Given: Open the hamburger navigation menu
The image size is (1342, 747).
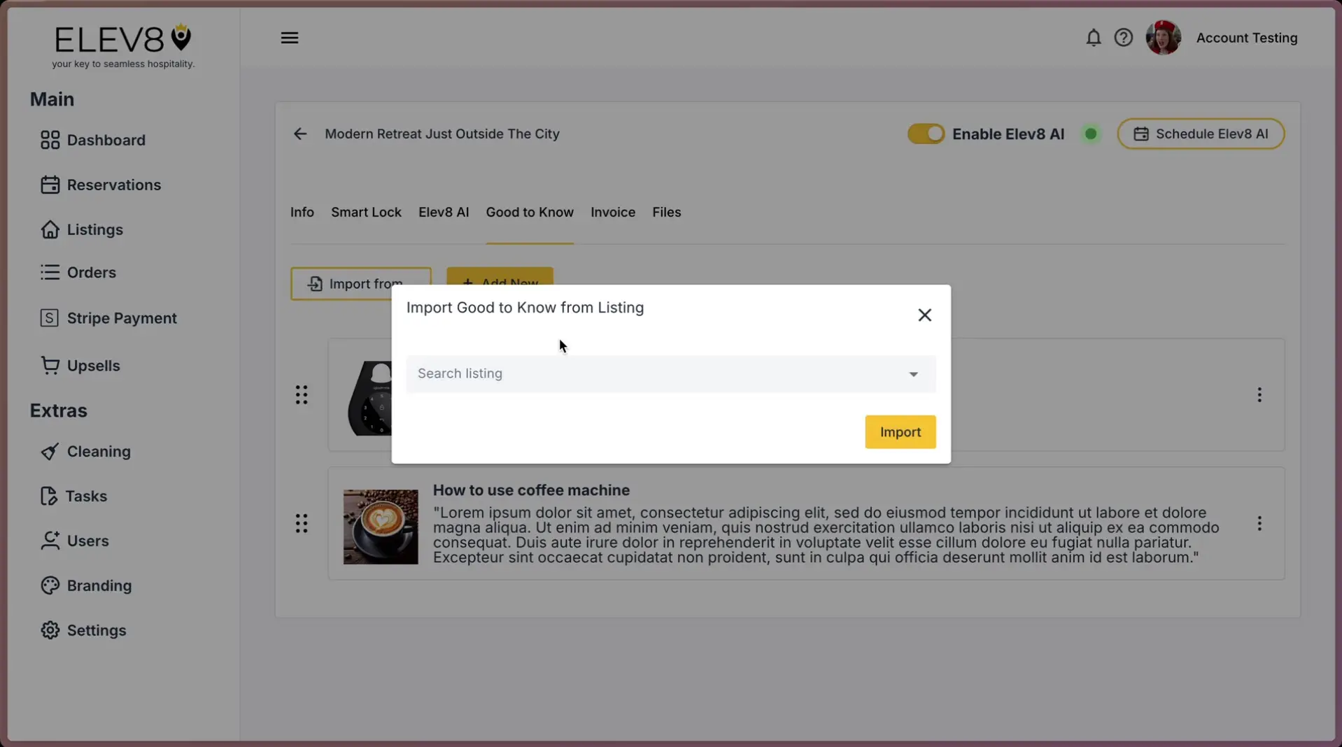Looking at the screenshot, I should coord(290,38).
